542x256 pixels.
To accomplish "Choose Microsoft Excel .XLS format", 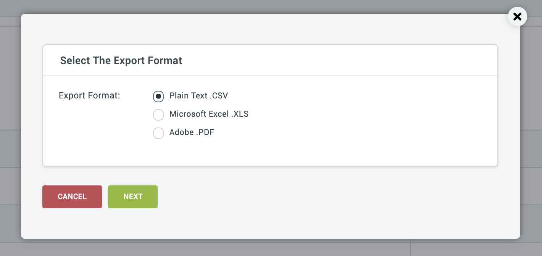I will [158, 115].
